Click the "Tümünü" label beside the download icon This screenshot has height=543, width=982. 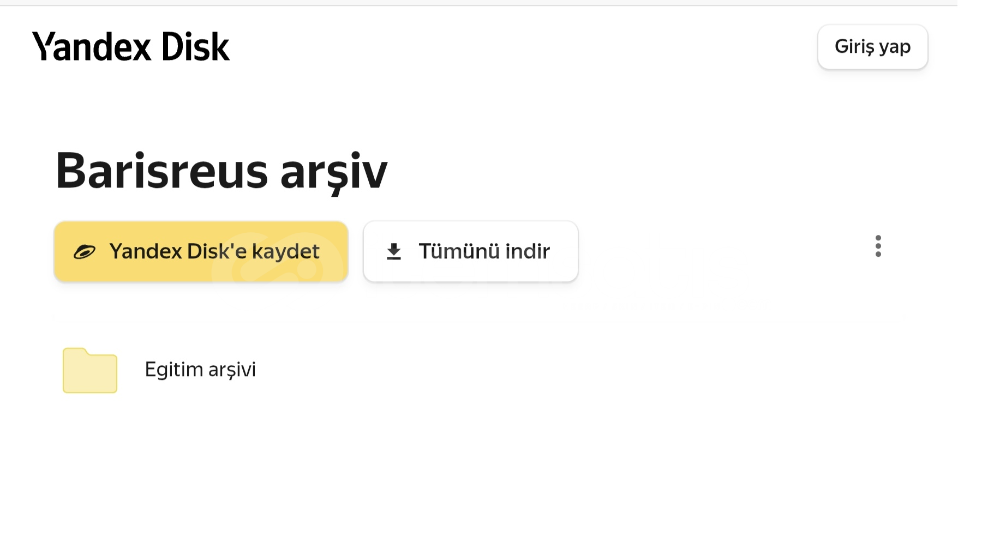(459, 251)
